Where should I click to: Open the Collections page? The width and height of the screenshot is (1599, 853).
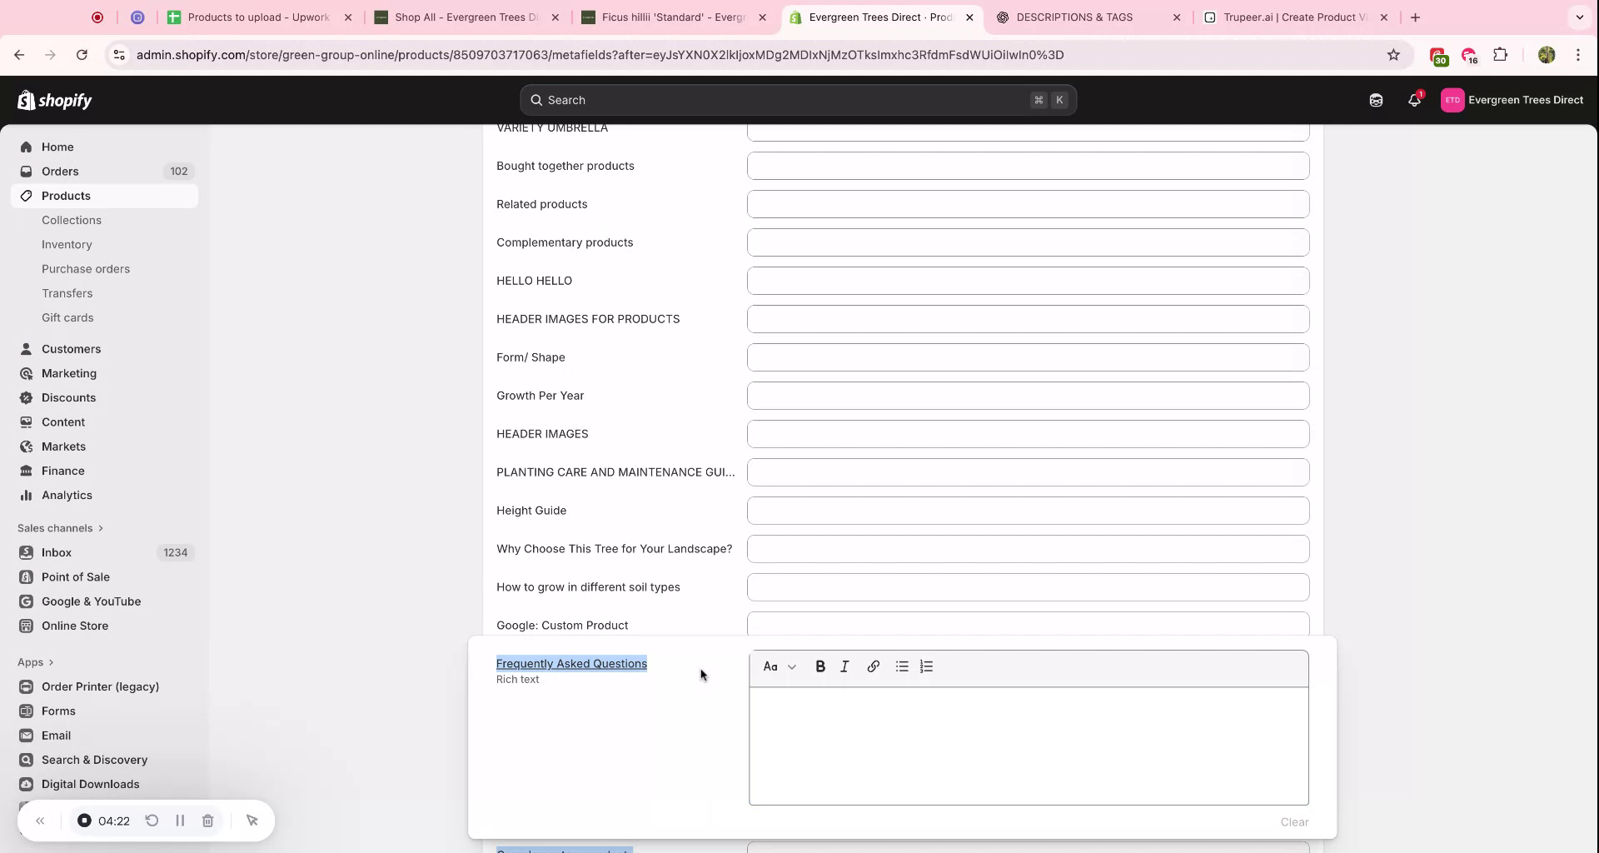point(72,220)
